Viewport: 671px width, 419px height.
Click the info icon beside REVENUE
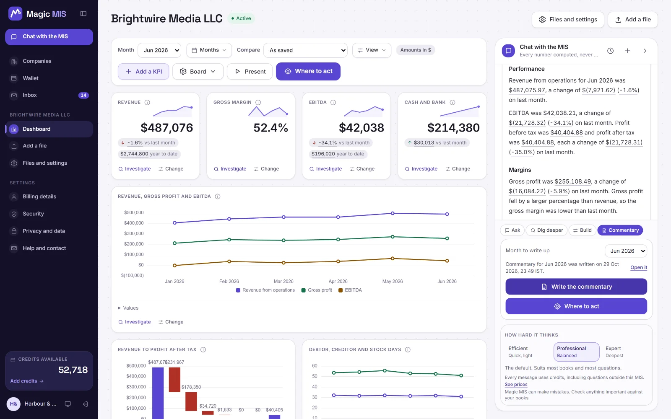(x=147, y=102)
